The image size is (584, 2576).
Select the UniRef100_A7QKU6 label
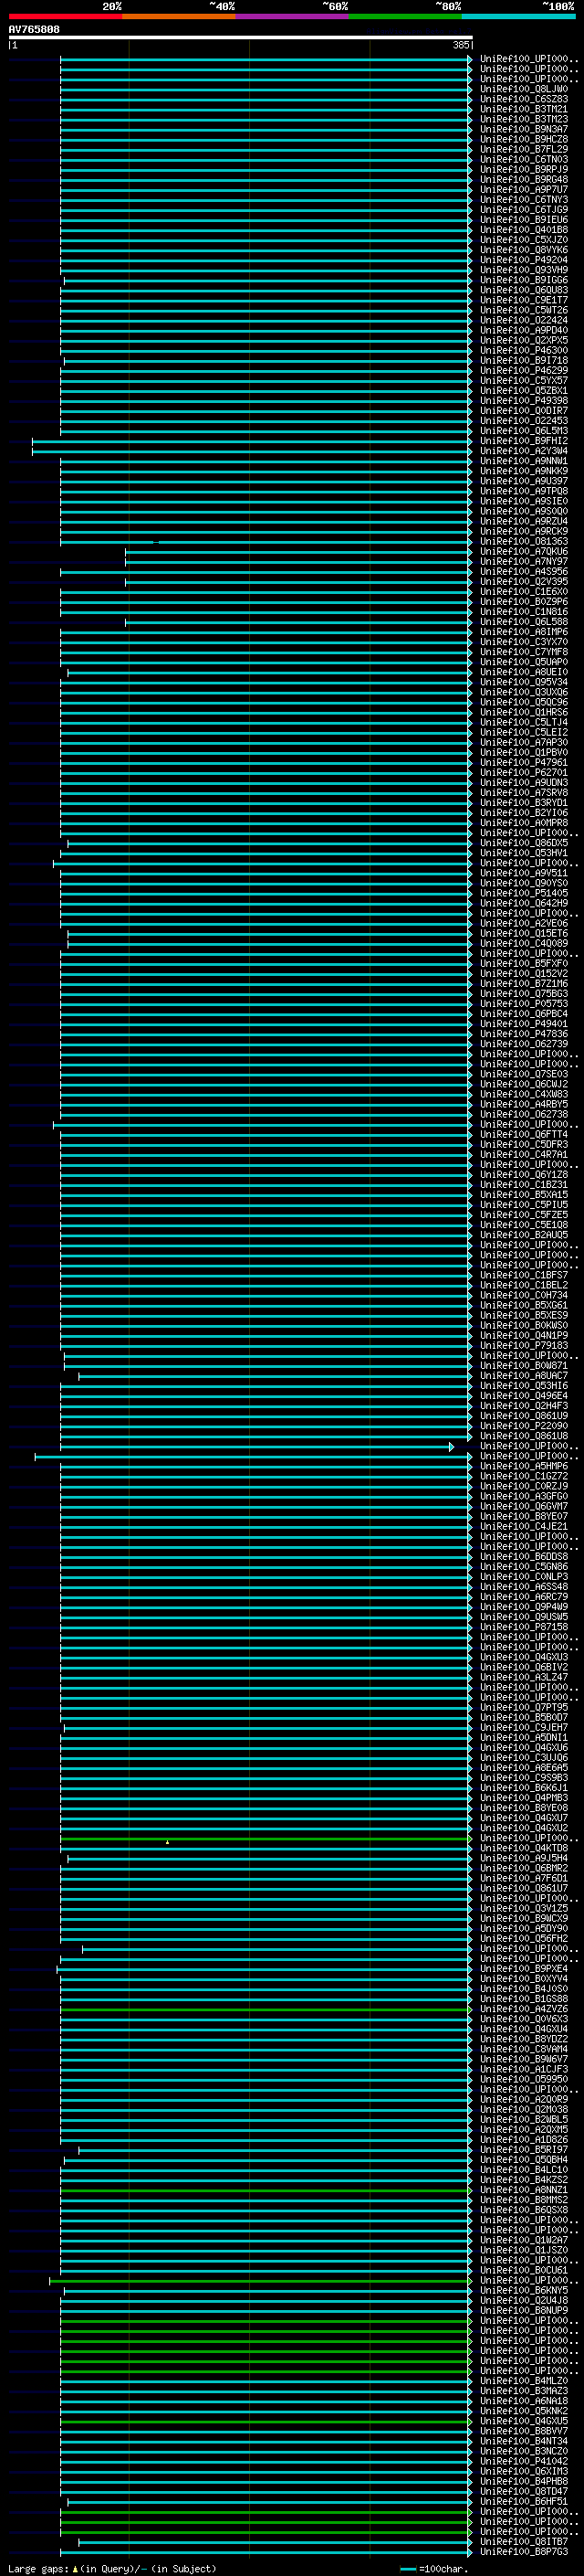pyautogui.click(x=523, y=551)
